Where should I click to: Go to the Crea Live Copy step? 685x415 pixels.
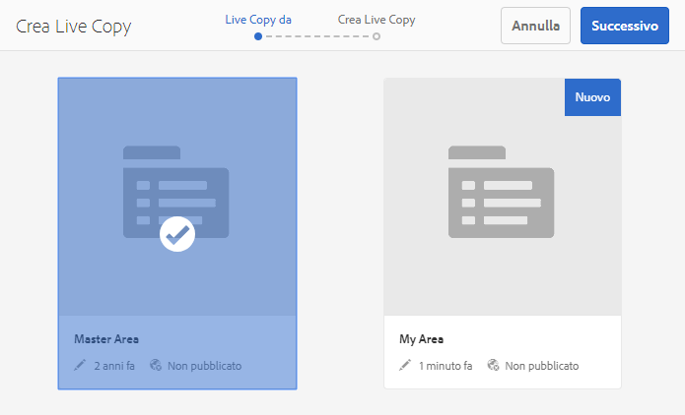(x=376, y=19)
